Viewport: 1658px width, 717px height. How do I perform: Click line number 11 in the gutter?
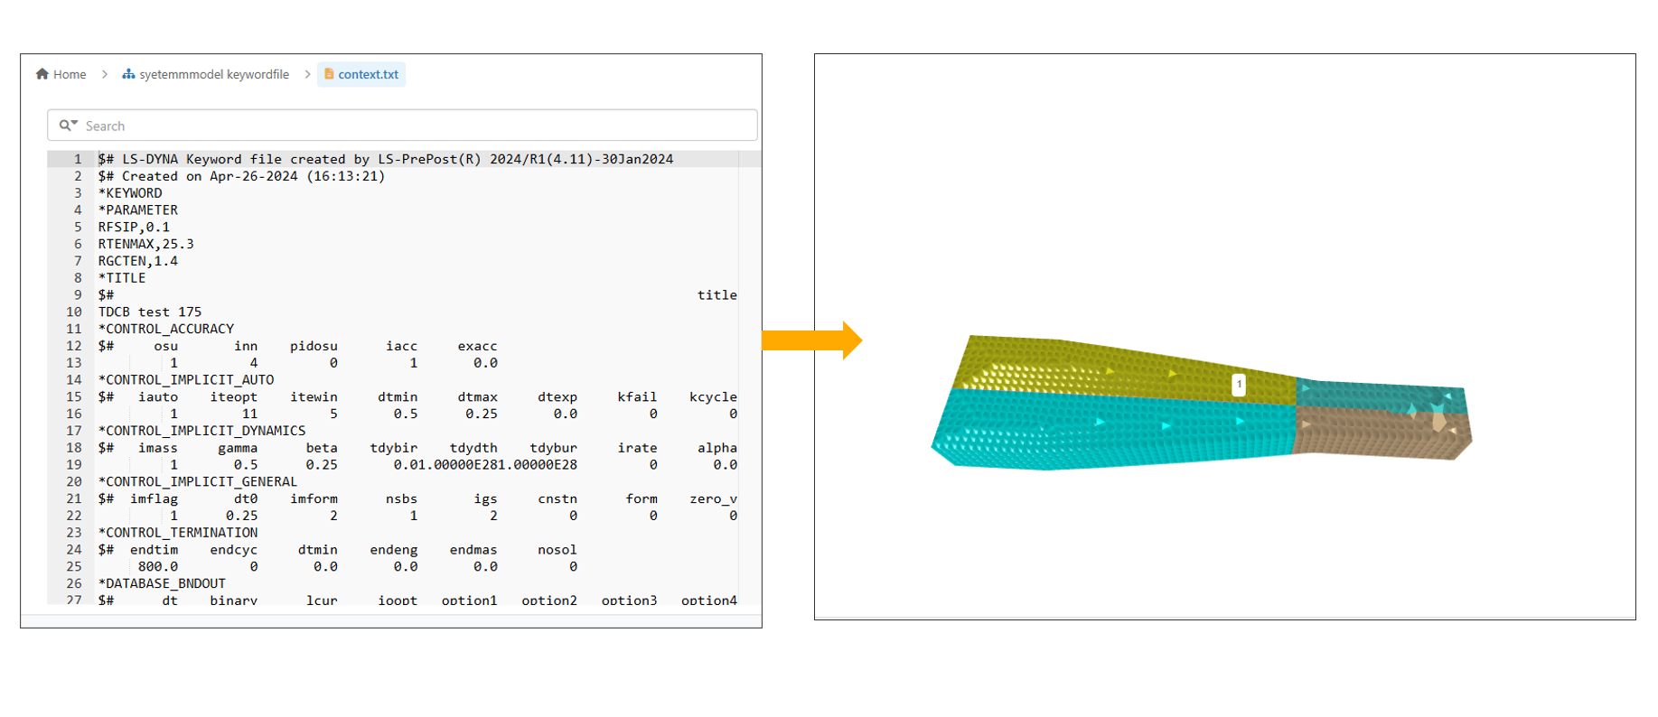[73, 329]
